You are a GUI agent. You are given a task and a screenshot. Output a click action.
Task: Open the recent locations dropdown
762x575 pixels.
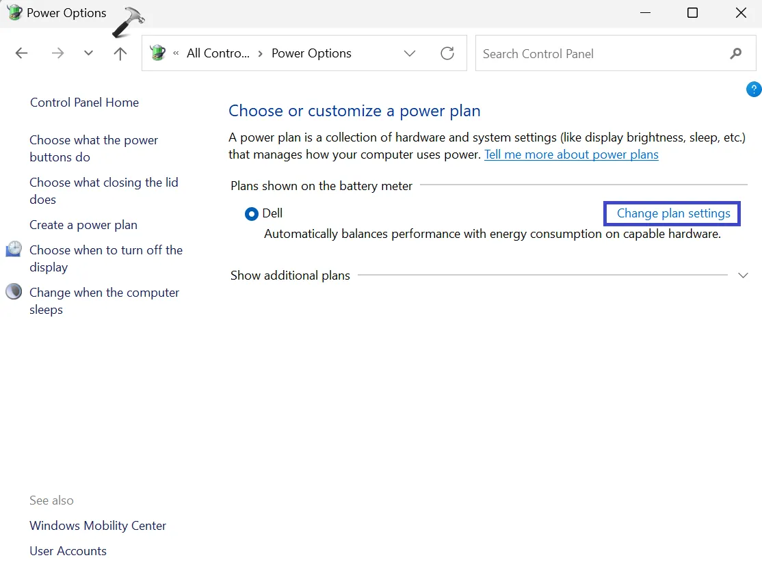pos(88,53)
